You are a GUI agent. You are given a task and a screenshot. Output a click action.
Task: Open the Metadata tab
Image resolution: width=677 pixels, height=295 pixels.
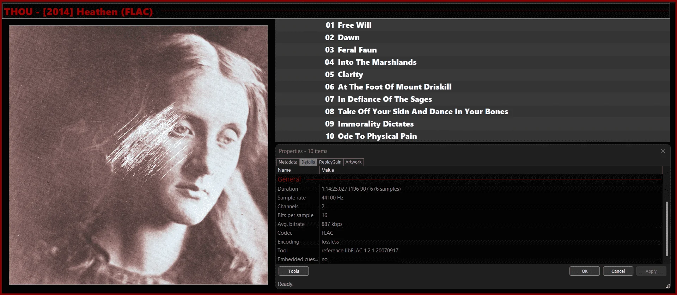click(x=288, y=162)
